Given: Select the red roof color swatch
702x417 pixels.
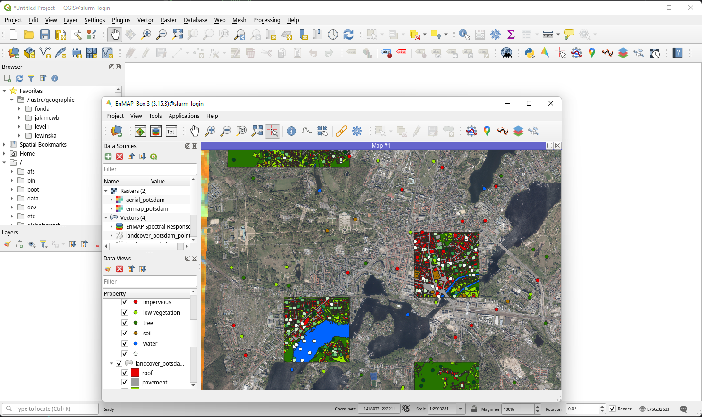Looking at the screenshot, I should click(x=135, y=373).
